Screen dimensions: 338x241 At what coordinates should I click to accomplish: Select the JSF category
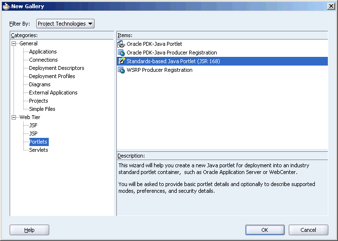coord(33,125)
